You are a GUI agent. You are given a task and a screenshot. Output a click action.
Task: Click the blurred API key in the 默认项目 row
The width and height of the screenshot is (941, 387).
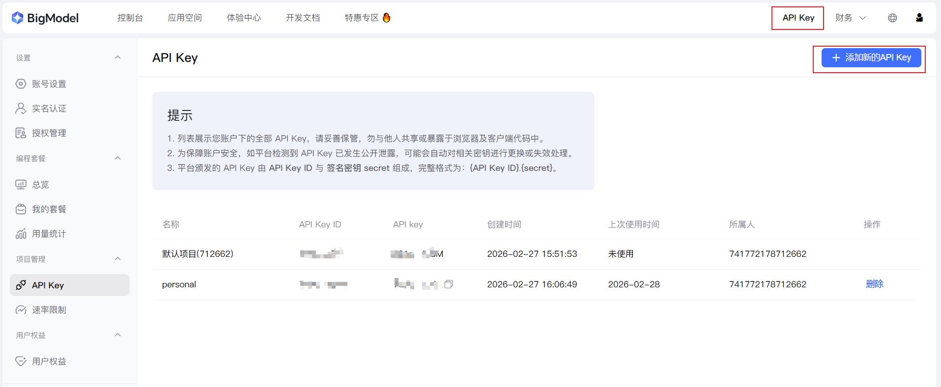[417, 254]
